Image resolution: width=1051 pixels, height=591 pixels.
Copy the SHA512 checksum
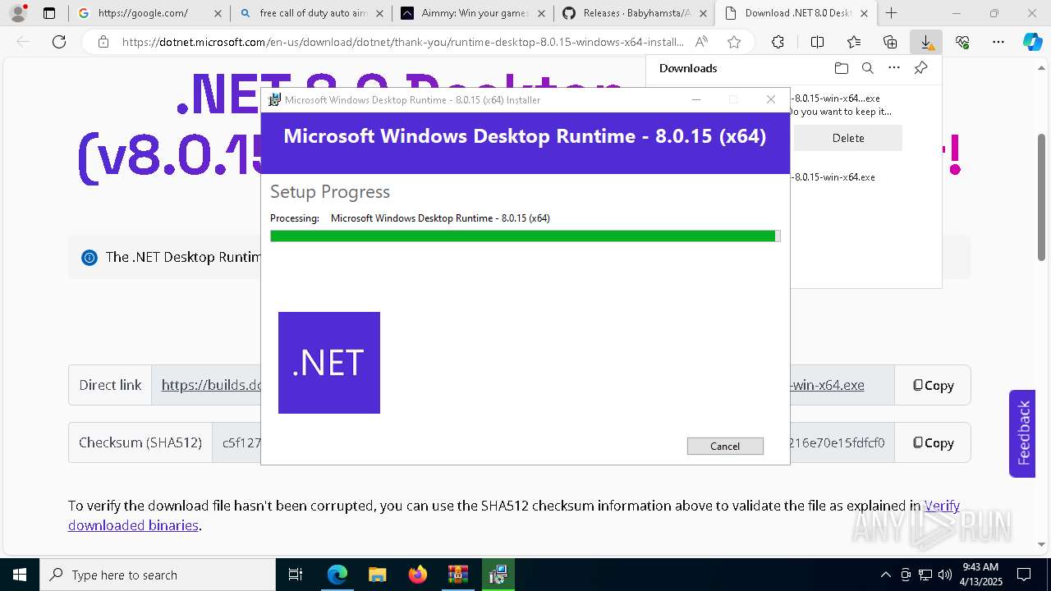pyautogui.click(x=933, y=442)
